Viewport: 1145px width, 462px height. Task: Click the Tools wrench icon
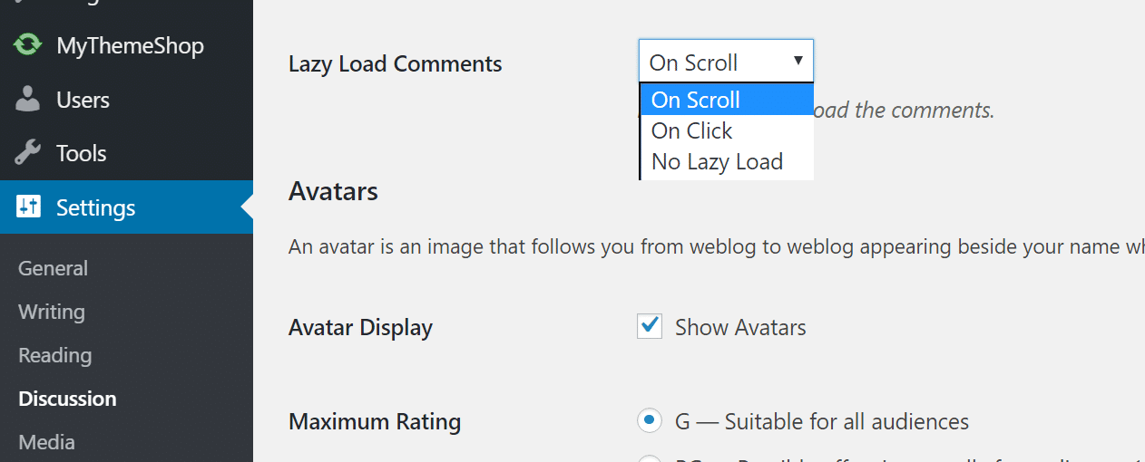pyautogui.click(x=28, y=153)
